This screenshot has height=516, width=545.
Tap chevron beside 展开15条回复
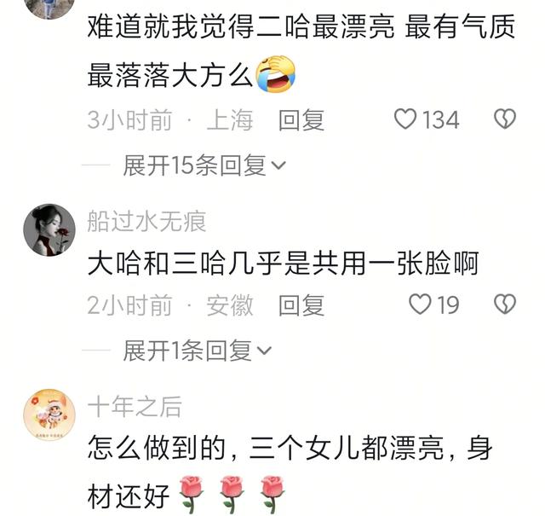[x=278, y=165]
